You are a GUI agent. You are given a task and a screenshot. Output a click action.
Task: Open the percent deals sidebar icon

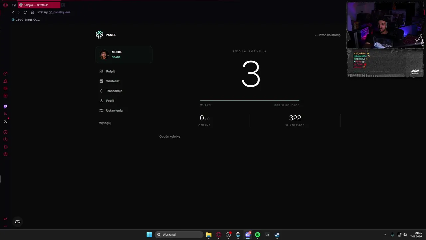point(5,114)
